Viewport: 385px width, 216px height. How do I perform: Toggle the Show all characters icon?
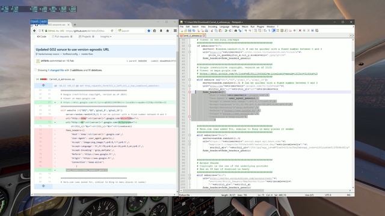[x=269, y=31]
